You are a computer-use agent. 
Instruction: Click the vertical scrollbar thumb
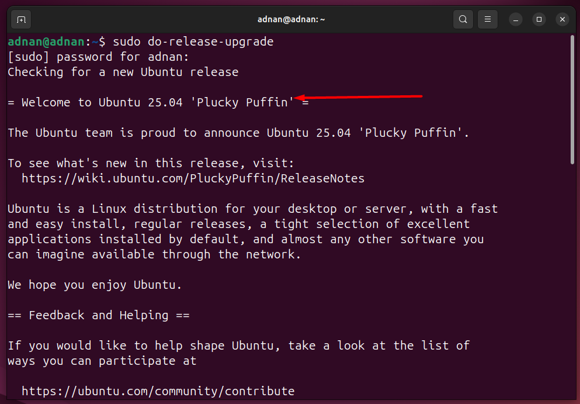coord(572,99)
